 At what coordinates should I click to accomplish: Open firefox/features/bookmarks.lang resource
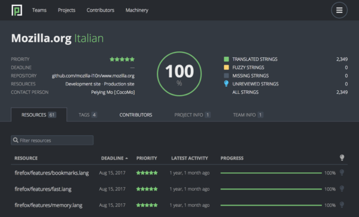coord(51,173)
